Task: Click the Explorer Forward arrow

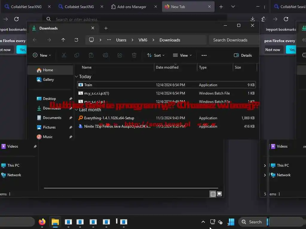Action: point(49,40)
